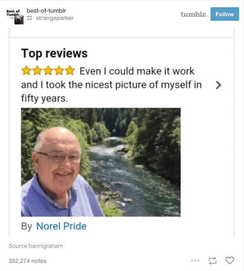Click the five-star rating
The image size is (244, 271).
[48, 71]
